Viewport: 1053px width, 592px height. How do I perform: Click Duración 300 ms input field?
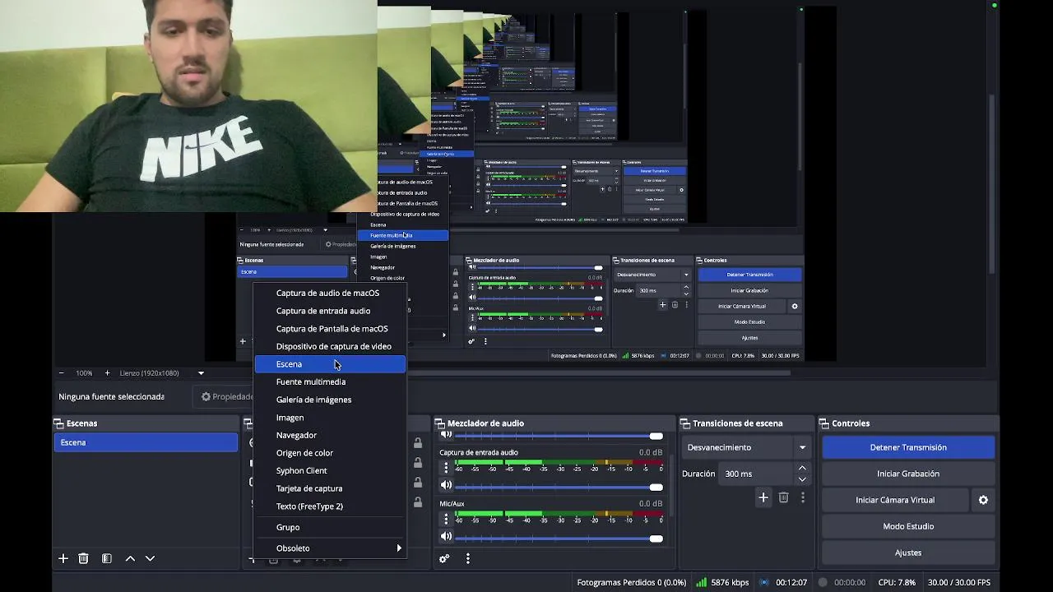point(757,474)
